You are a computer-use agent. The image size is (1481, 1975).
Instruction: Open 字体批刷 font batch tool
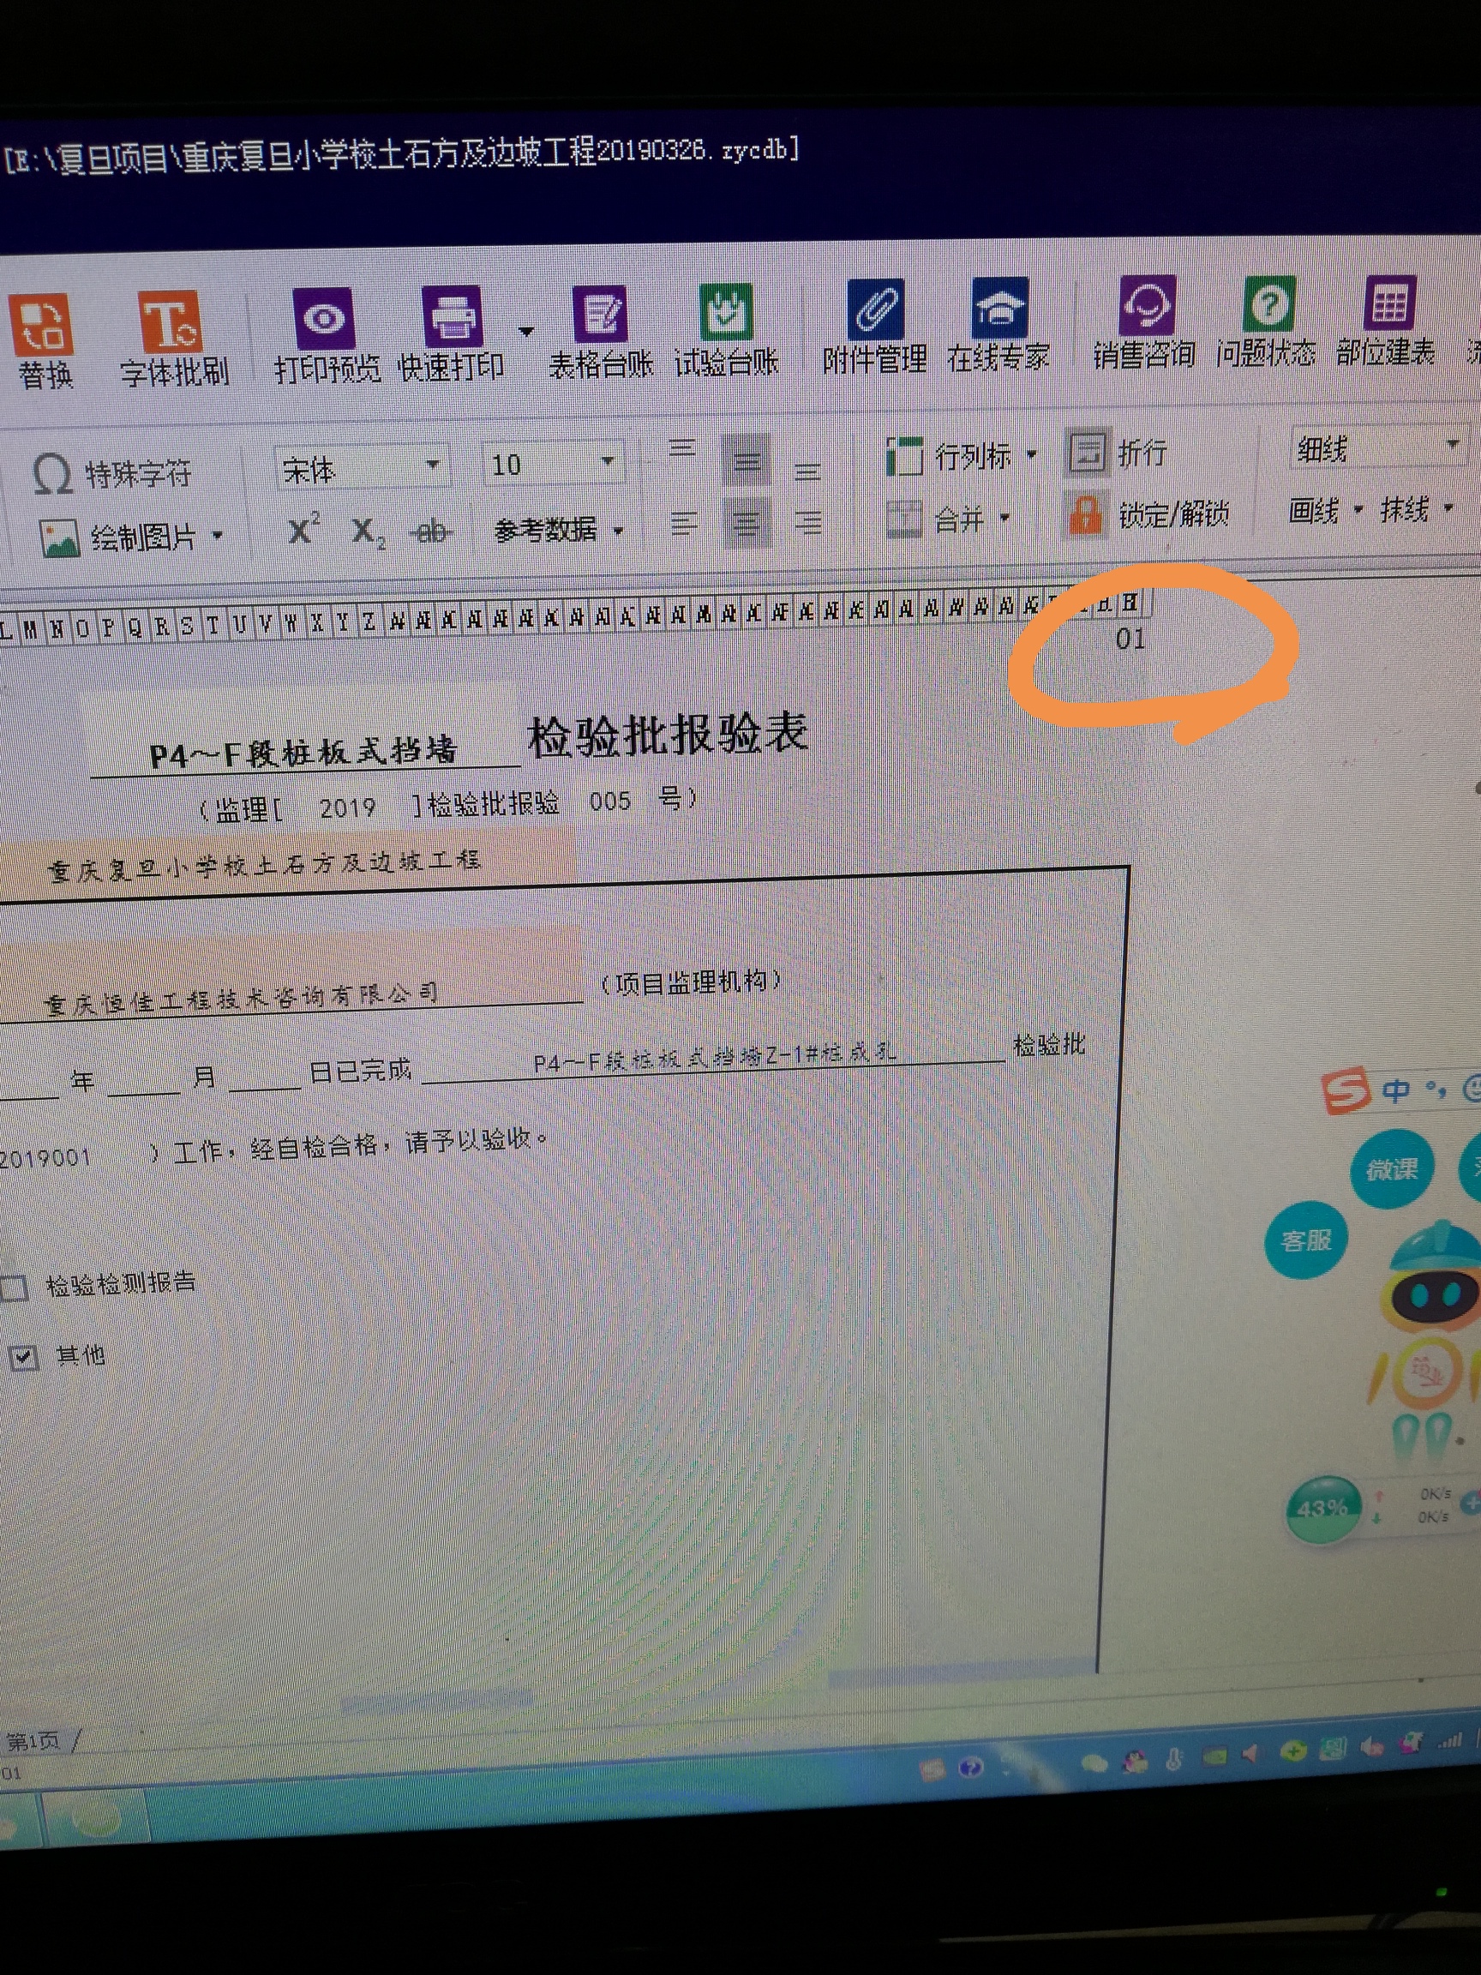[x=171, y=323]
